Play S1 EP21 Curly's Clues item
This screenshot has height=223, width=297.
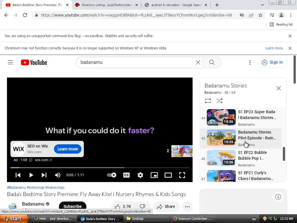tap(241, 176)
